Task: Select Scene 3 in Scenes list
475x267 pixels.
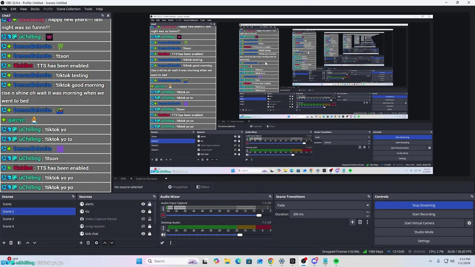Action: 38,219
